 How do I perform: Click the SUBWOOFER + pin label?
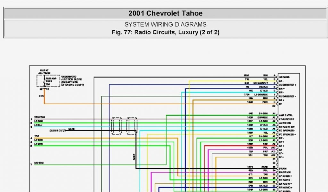pos(287,85)
